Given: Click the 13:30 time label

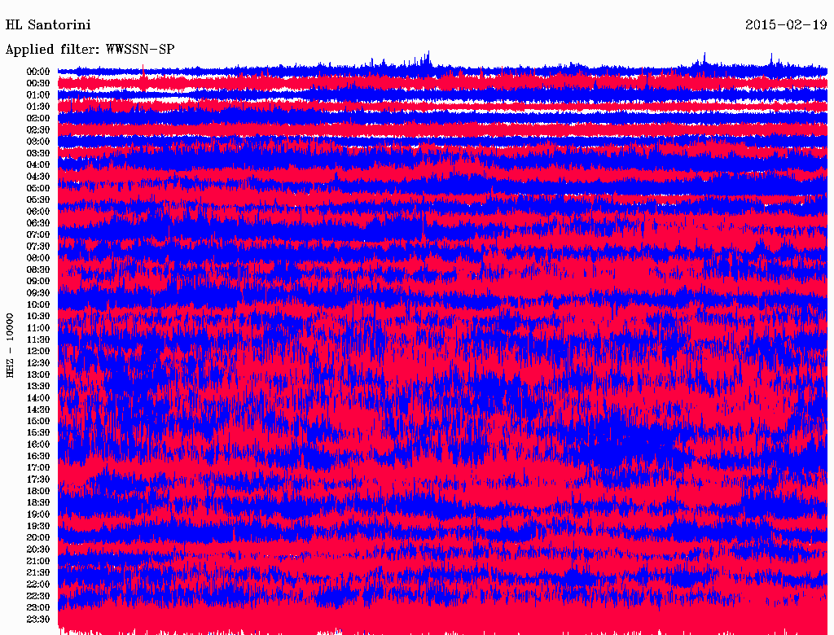Looking at the screenshot, I should [37, 387].
